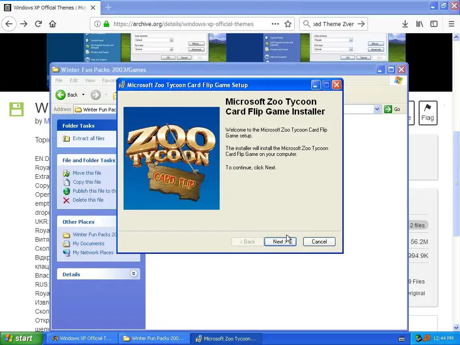Click Back in the Explorer window
This screenshot has height=345, width=460.
66,95
